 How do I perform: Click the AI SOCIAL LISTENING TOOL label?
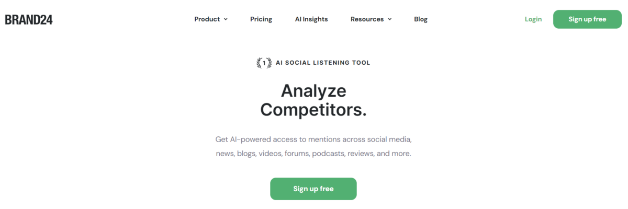pos(323,63)
